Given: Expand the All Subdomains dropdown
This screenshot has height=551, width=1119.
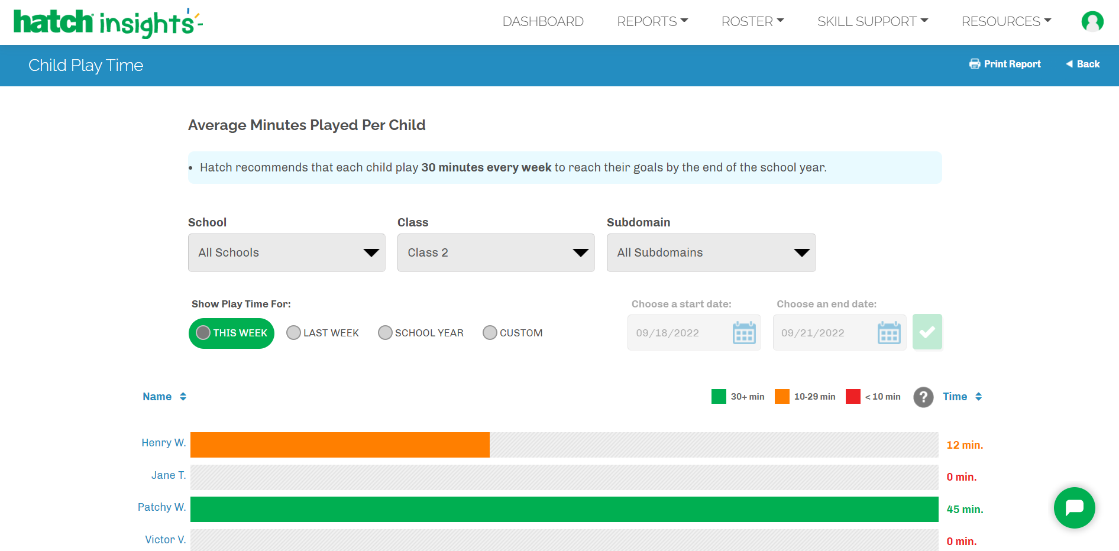Looking at the screenshot, I should click(x=711, y=253).
